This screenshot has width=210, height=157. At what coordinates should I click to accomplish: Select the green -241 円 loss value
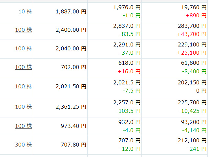point(197,149)
